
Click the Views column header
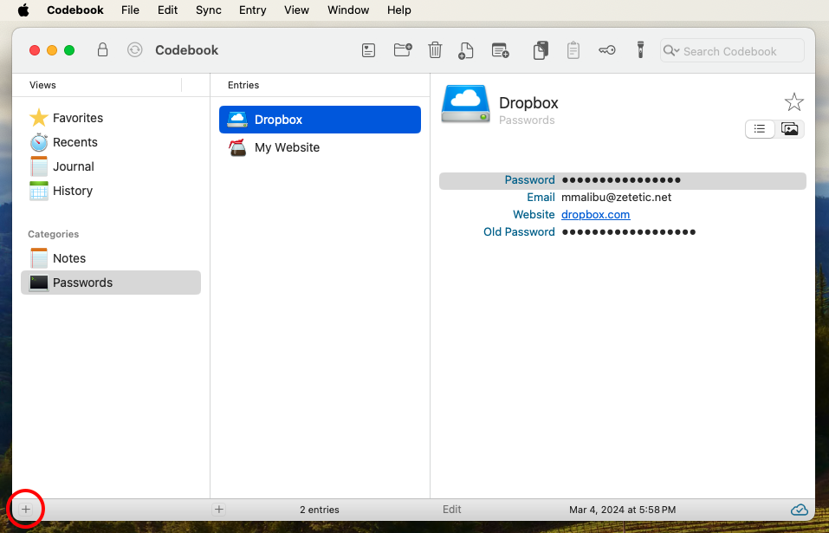point(42,85)
